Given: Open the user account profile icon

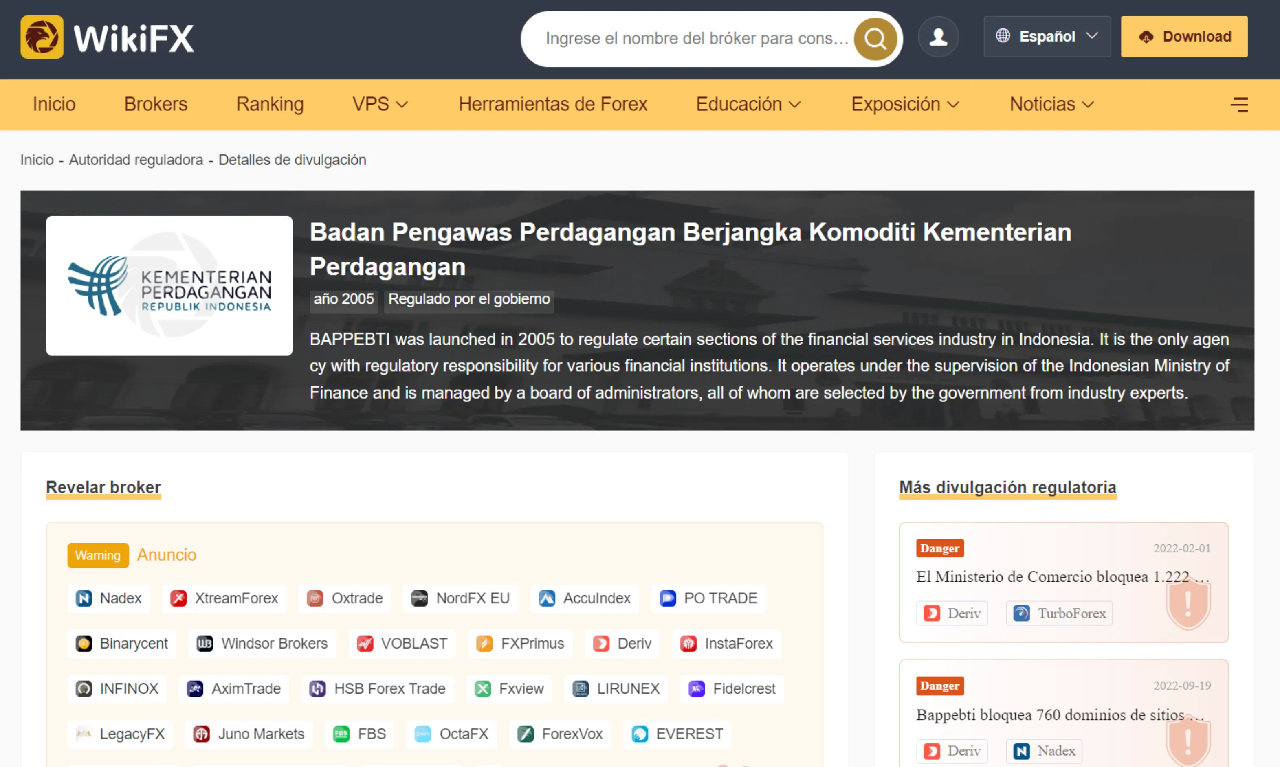Looking at the screenshot, I should 938,37.
